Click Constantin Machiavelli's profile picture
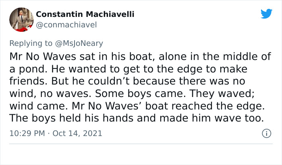This screenshot has height=165, width=282. point(21,19)
